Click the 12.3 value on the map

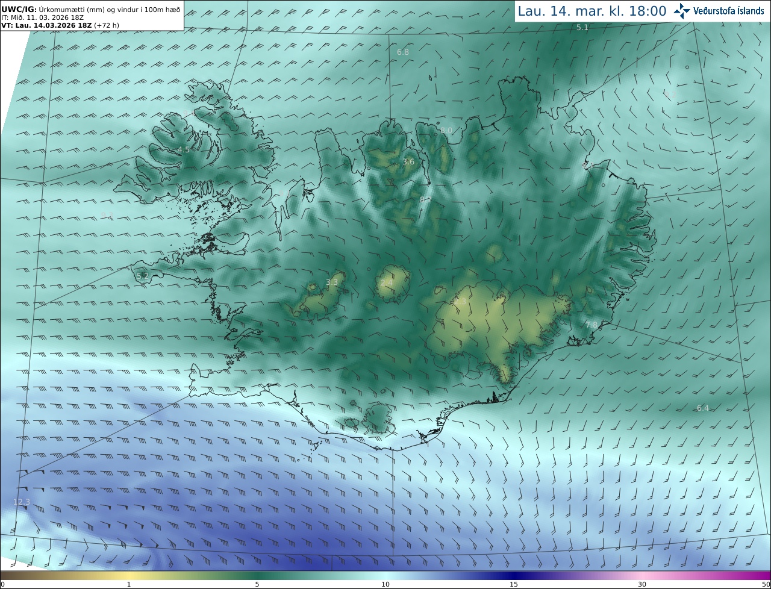22,502
